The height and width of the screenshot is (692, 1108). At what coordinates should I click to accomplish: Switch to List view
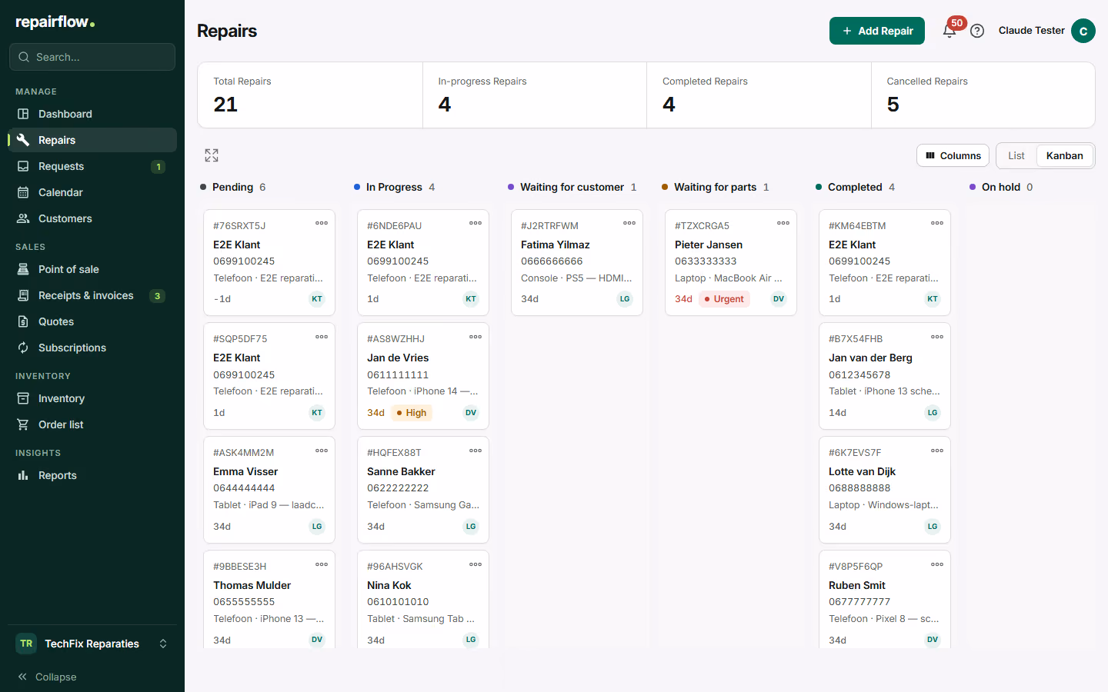pos(1016,155)
